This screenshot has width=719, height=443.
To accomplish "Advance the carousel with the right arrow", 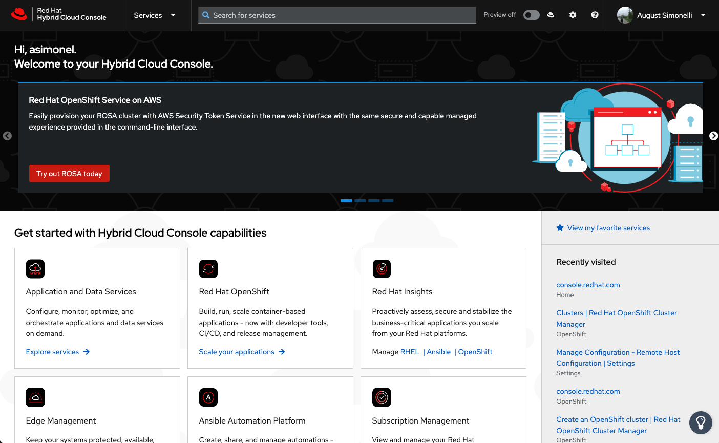I will 713,136.
